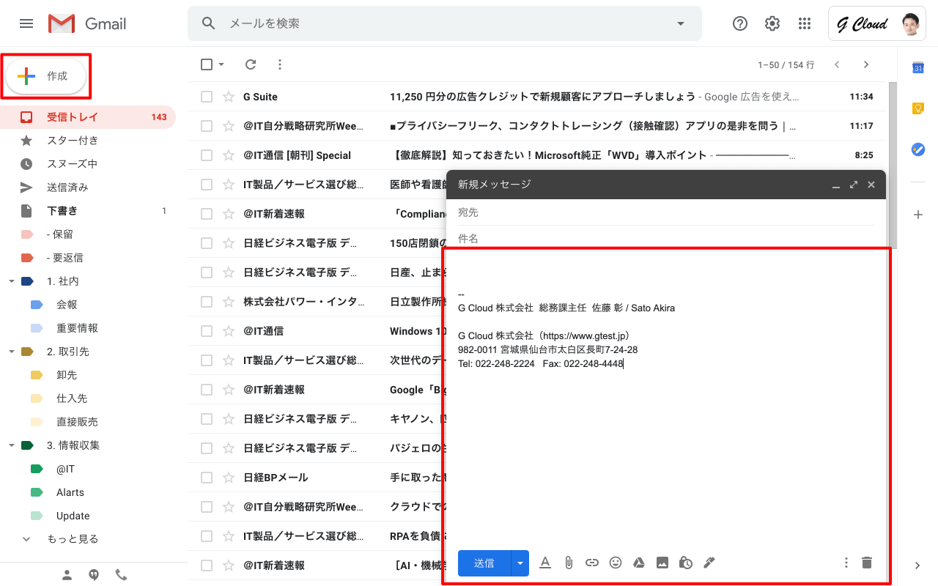Image resolution: width=938 pixels, height=586 pixels.
Task: Go to older messages arrow
Action: click(x=866, y=64)
